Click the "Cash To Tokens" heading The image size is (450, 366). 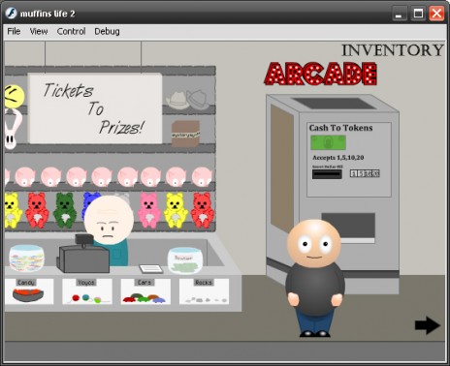coord(340,128)
